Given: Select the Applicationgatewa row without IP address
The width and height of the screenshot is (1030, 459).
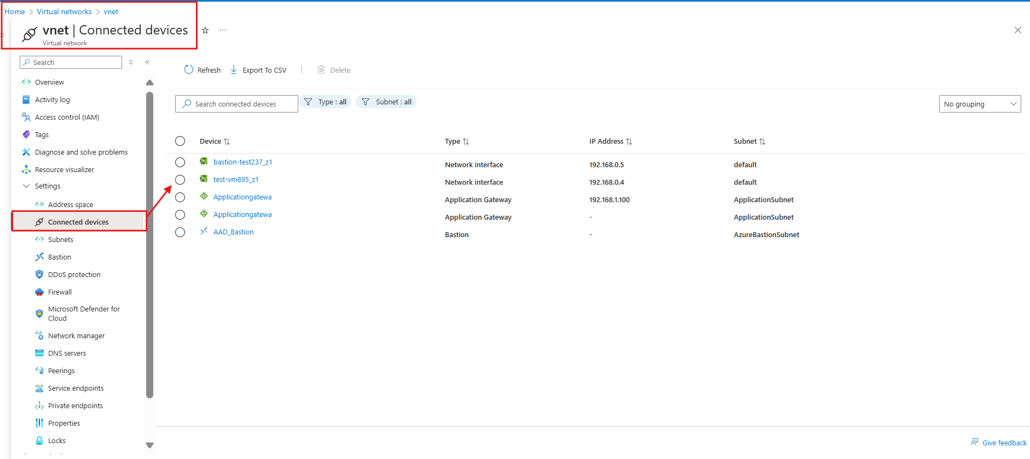Looking at the screenshot, I should (x=180, y=215).
